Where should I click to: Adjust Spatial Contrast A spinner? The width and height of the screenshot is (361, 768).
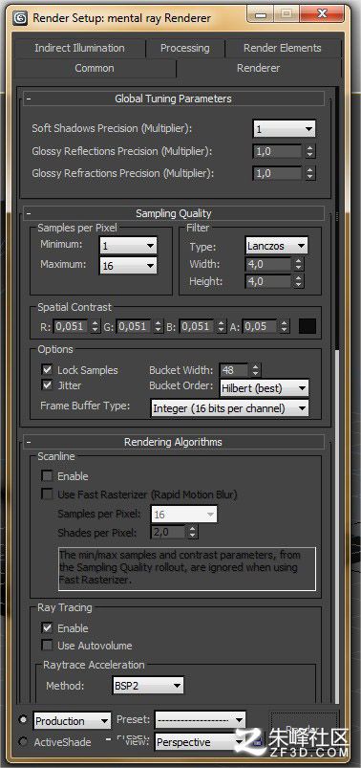coord(284,326)
